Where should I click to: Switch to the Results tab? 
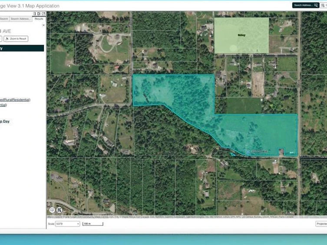click(x=39, y=19)
